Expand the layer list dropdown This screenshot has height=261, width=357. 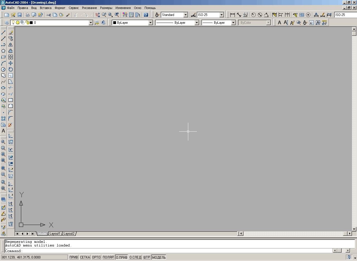click(x=91, y=23)
